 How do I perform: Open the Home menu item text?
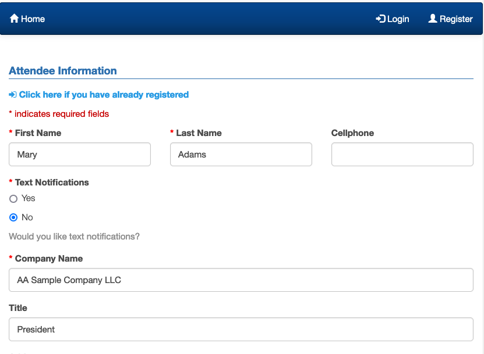[33, 19]
